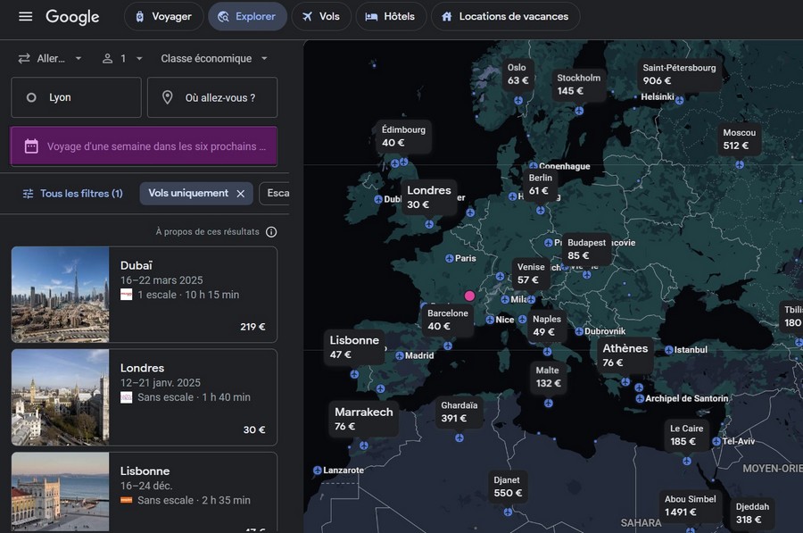This screenshot has height=533, width=803.
Task: Open the Dubaï destination thumbnail
Action: 61,295
